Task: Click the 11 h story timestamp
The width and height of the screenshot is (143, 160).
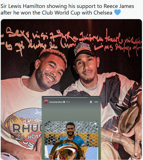Action: pos(68,102)
